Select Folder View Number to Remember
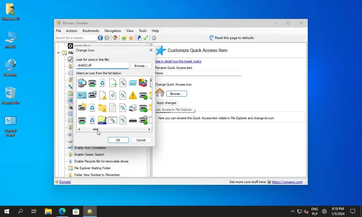Image resolution: width=362 pixels, height=217 pixels. coord(97,175)
